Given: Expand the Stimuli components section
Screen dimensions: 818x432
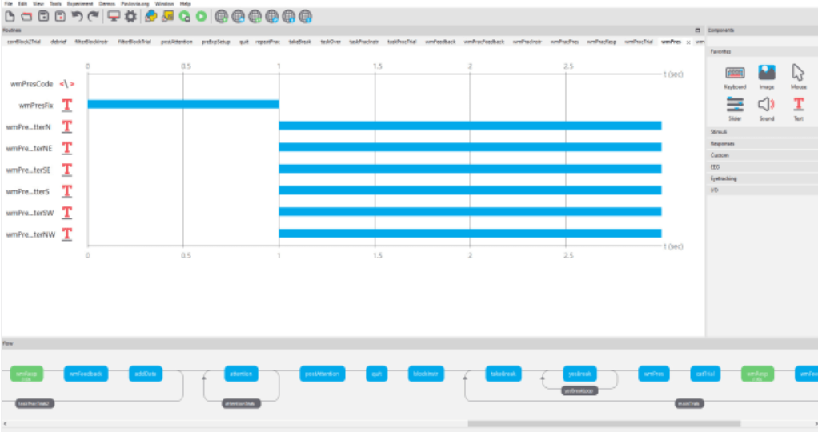Looking at the screenshot, I should pos(760,131).
